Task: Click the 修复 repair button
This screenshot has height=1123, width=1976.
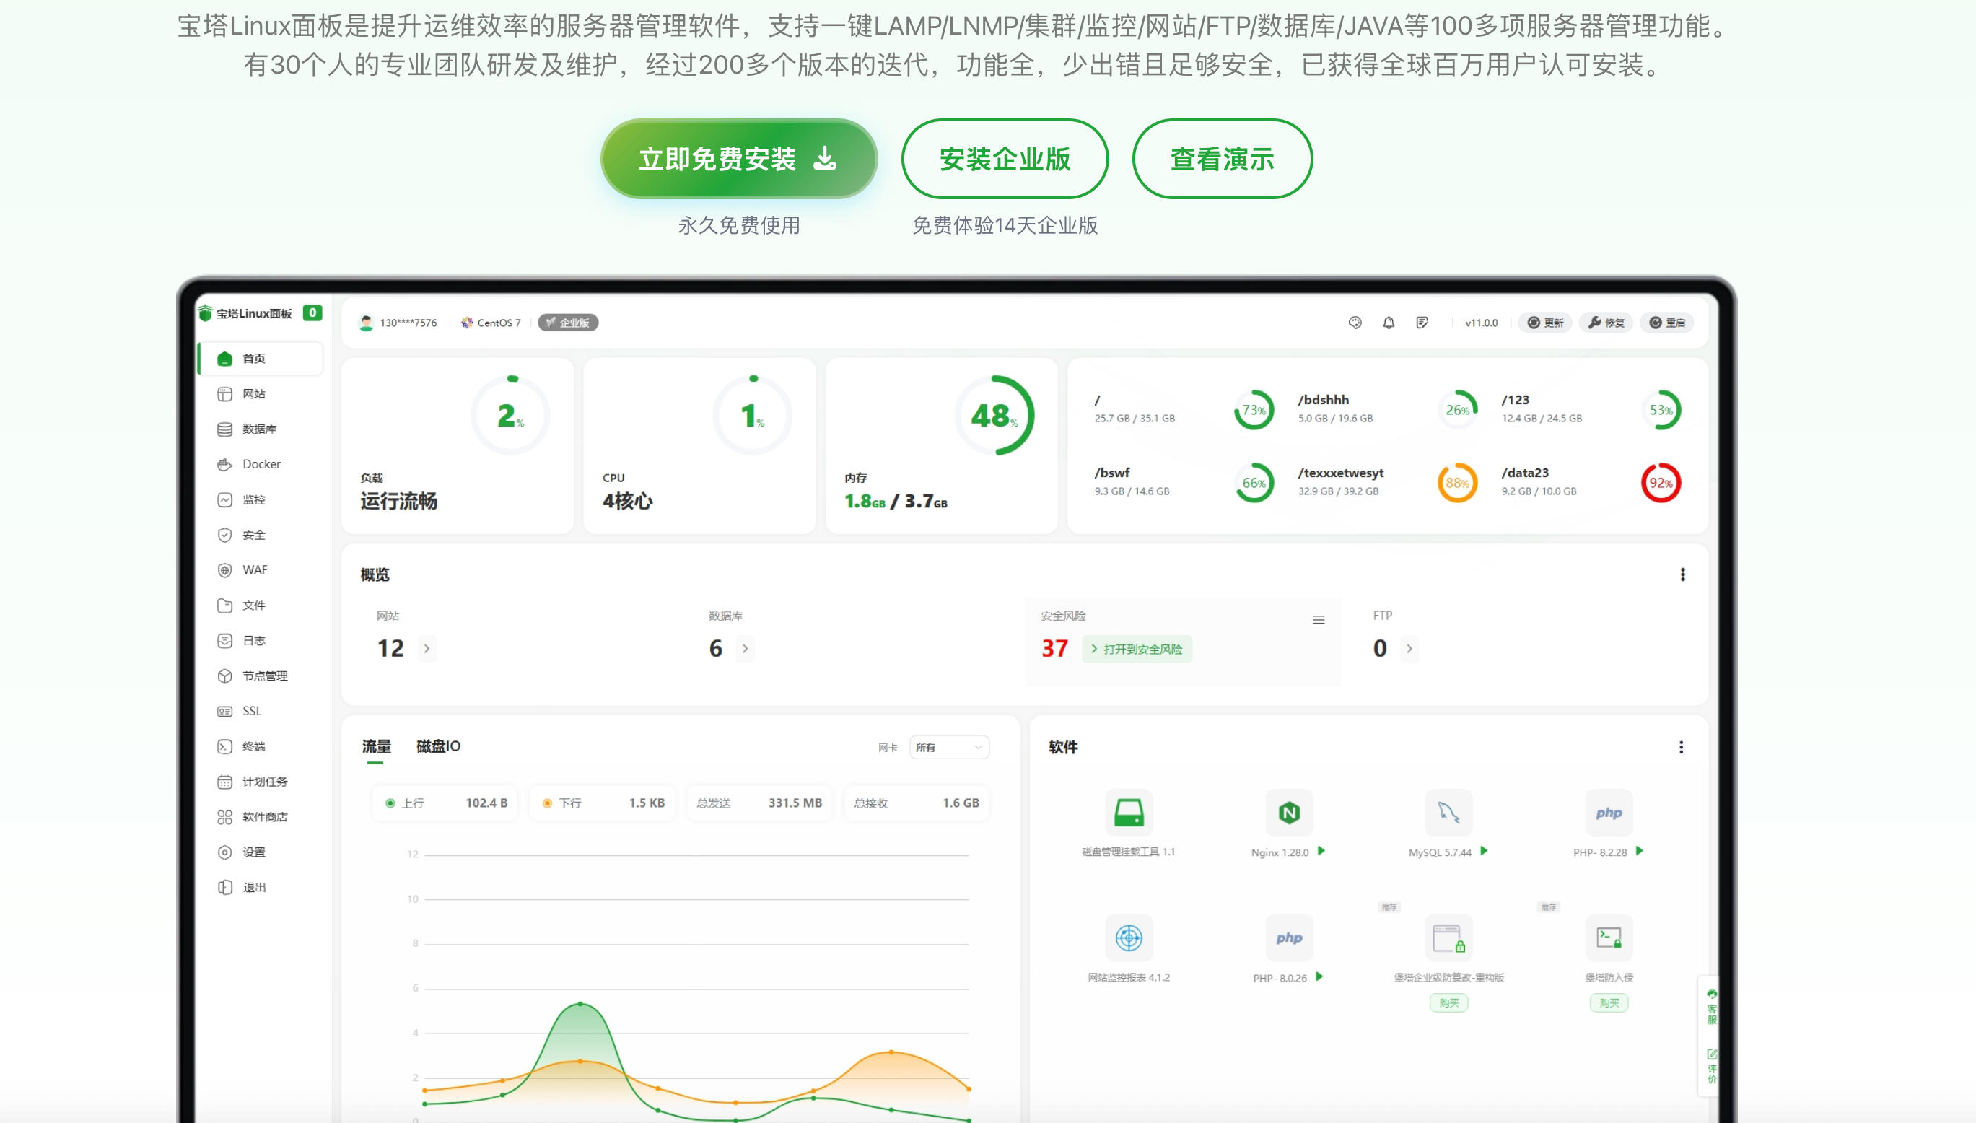Action: pyautogui.click(x=1606, y=323)
